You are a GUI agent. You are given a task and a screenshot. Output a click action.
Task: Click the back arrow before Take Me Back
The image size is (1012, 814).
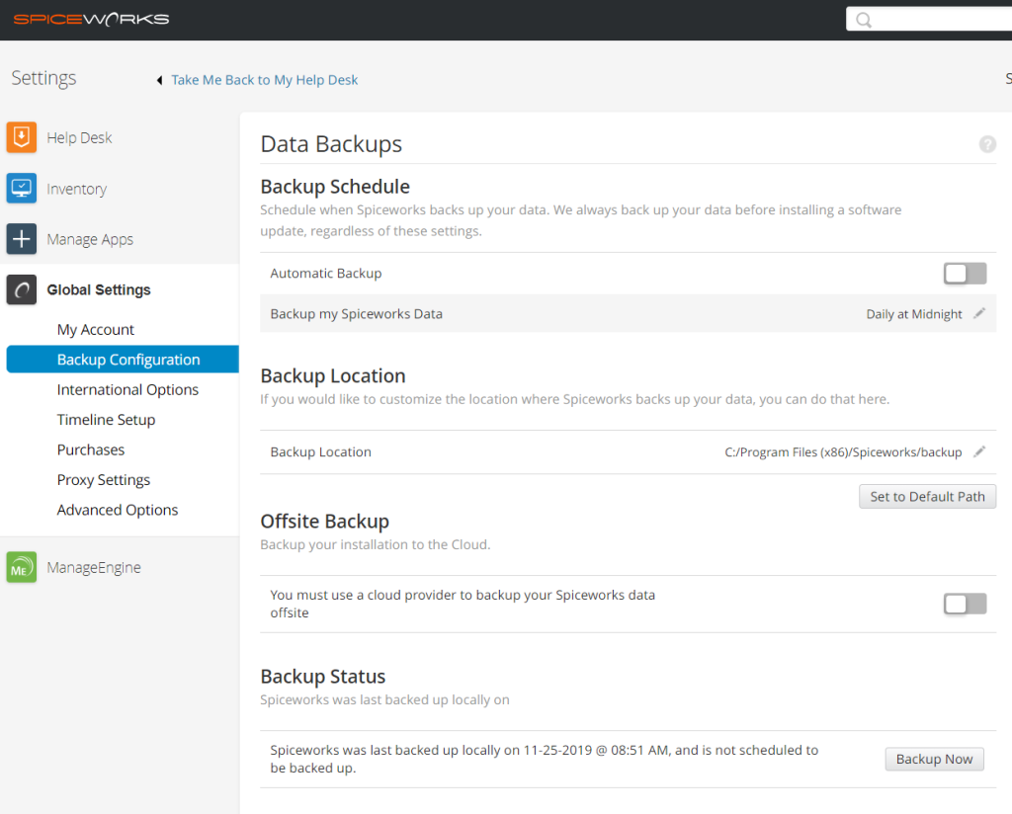pyautogui.click(x=159, y=80)
